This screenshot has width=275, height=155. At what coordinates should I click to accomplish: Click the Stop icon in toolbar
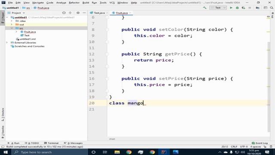pyautogui.click(x=250, y=8)
